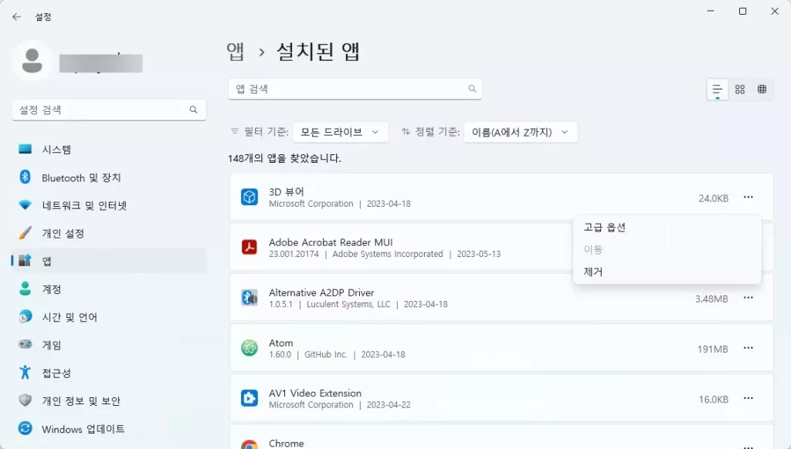Viewport: 791px width, 449px height.
Task: Expand the 모든 드라이브 filter dropdown
Action: [x=341, y=132]
